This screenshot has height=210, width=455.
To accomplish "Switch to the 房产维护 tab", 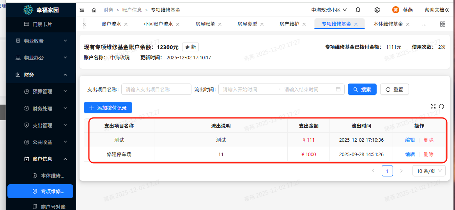I will click(x=289, y=24).
